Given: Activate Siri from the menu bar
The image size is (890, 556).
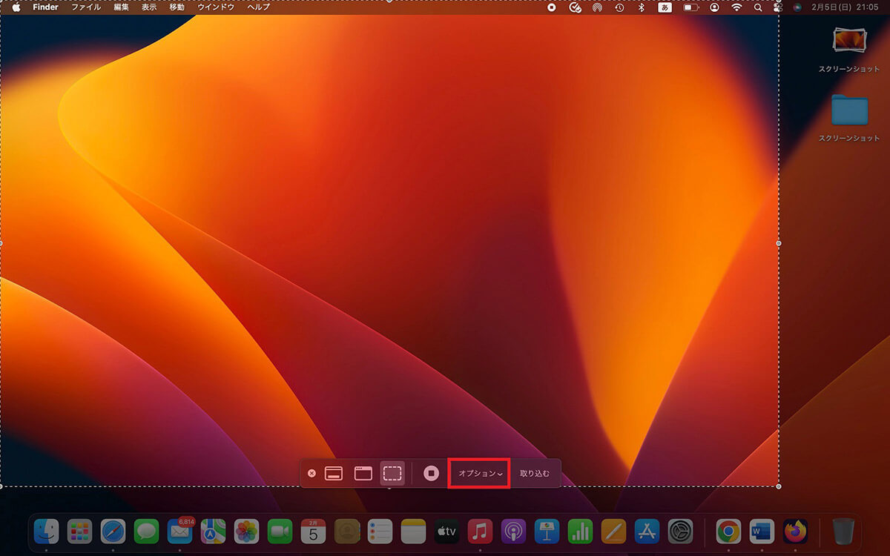Looking at the screenshot, I should click(797, 7).
